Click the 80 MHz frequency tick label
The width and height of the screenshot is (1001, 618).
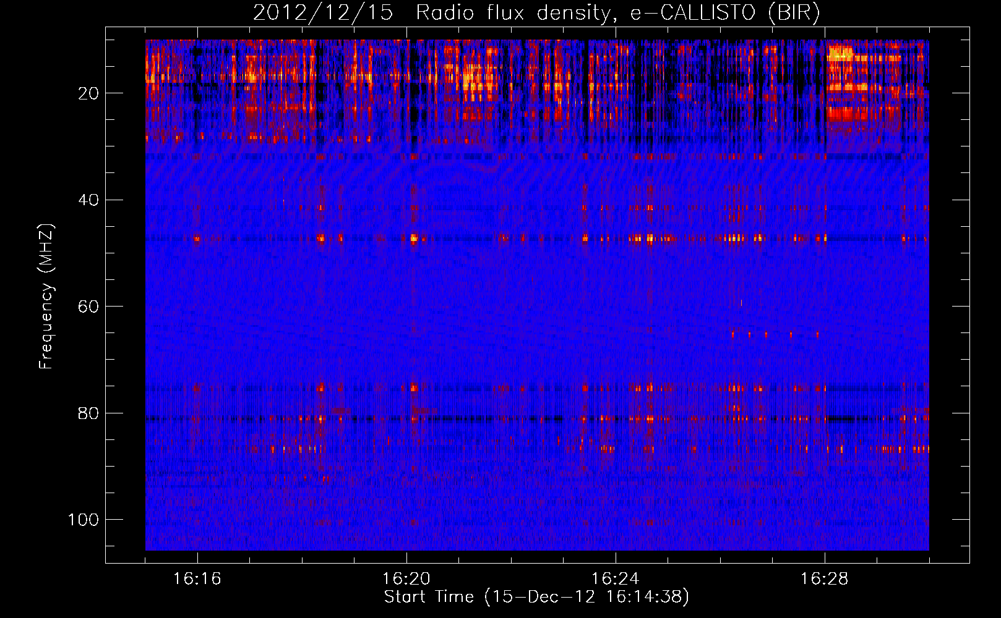88,413
